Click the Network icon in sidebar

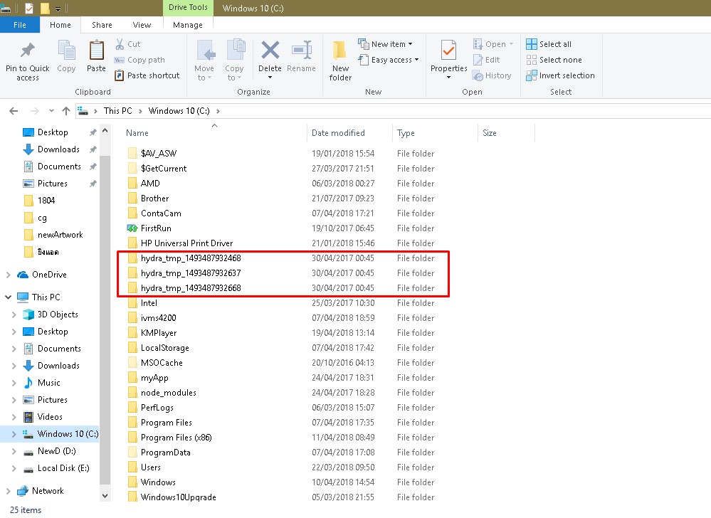[23, 491]
